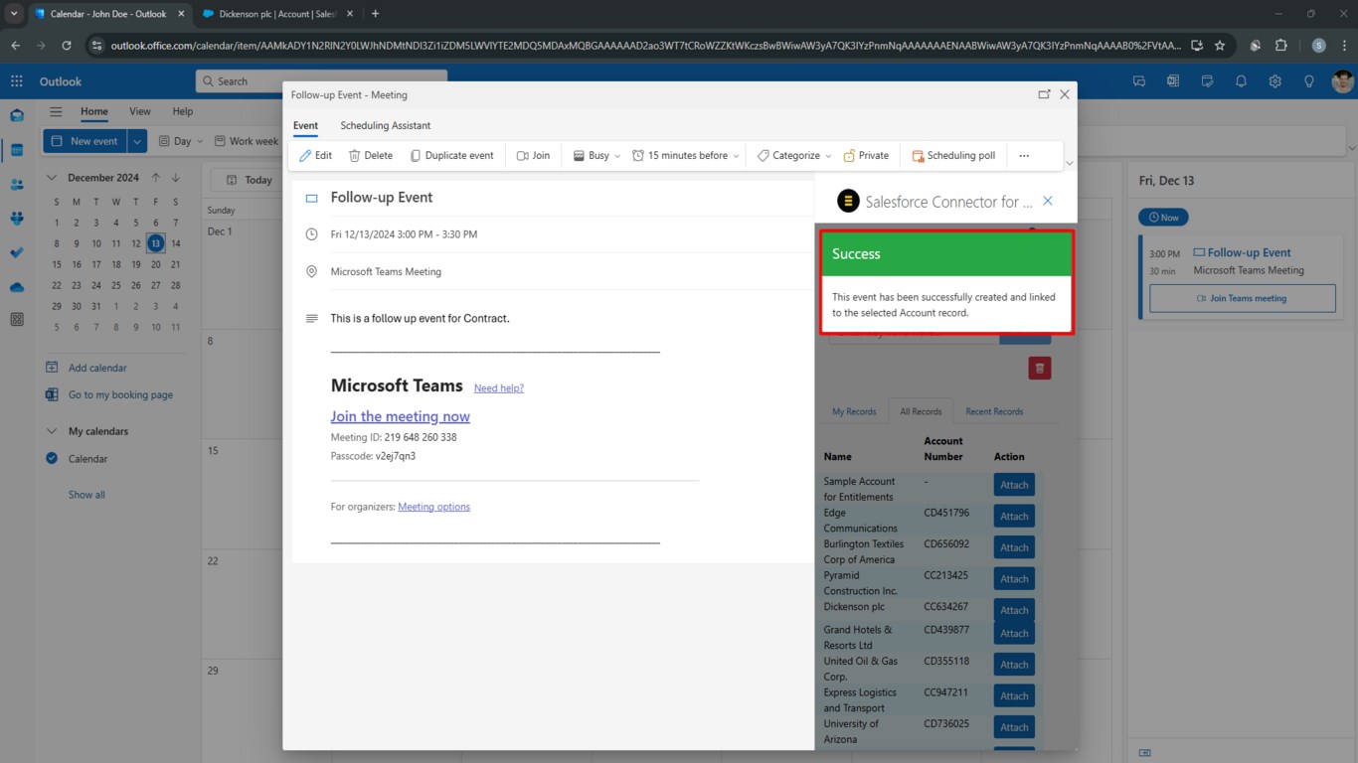Screen dimensions: 1358x763
Task: Open the notifications bell icon
Action: (1241, 81)
